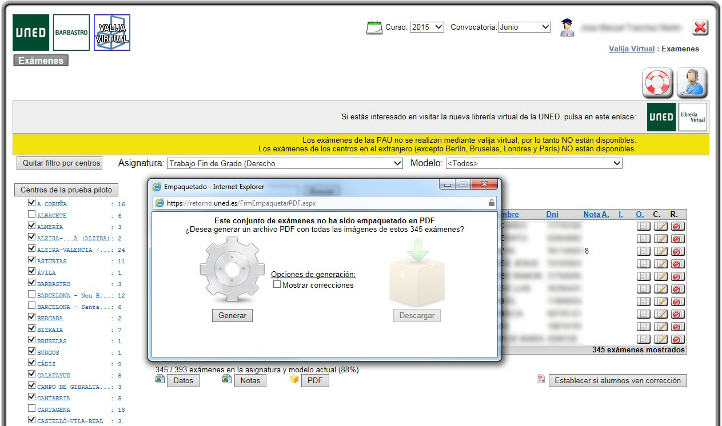This screenshot has height=426, width=722.
Task: Click the red revision icon in the last table row
Action: click(677, 339)
